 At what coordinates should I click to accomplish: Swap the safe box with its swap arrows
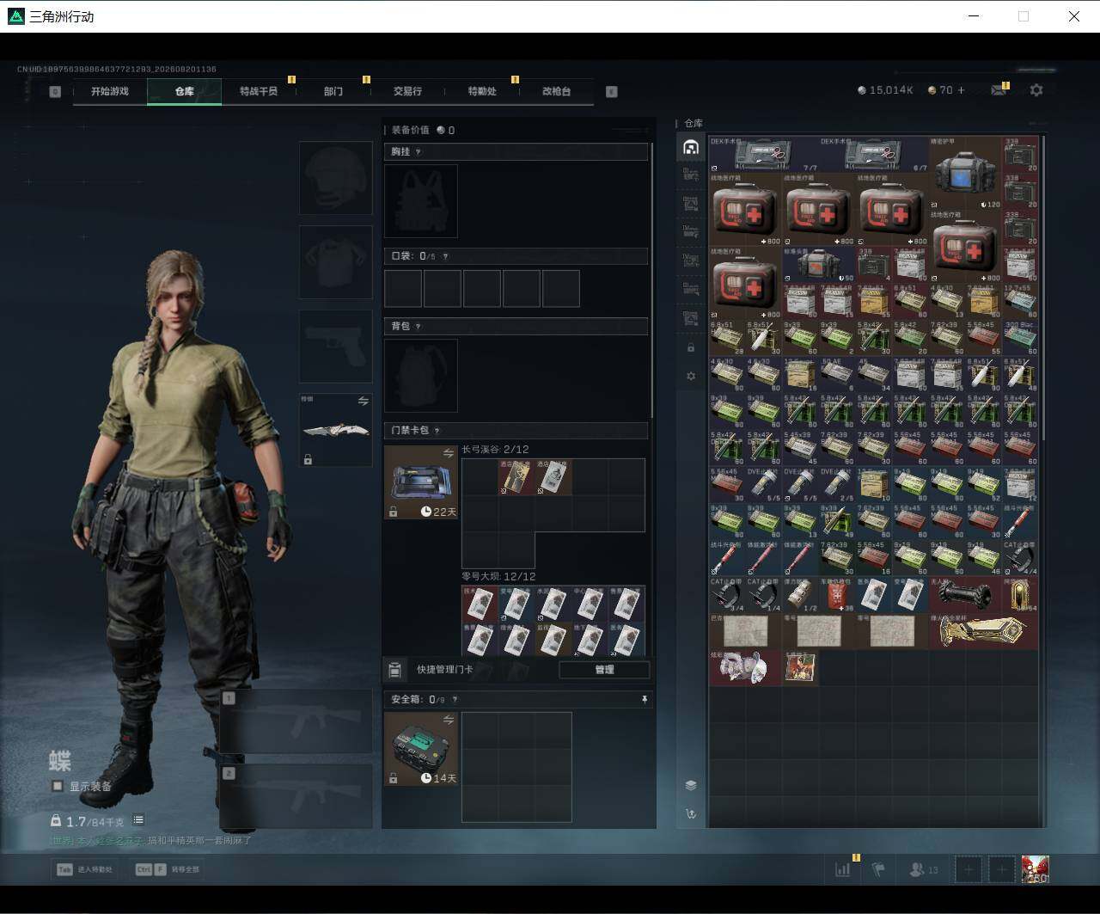[448, 720]
